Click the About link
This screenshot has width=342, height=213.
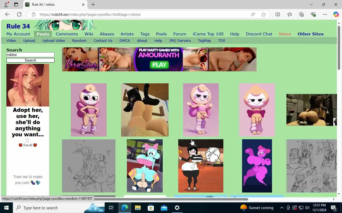pos(142,40)
